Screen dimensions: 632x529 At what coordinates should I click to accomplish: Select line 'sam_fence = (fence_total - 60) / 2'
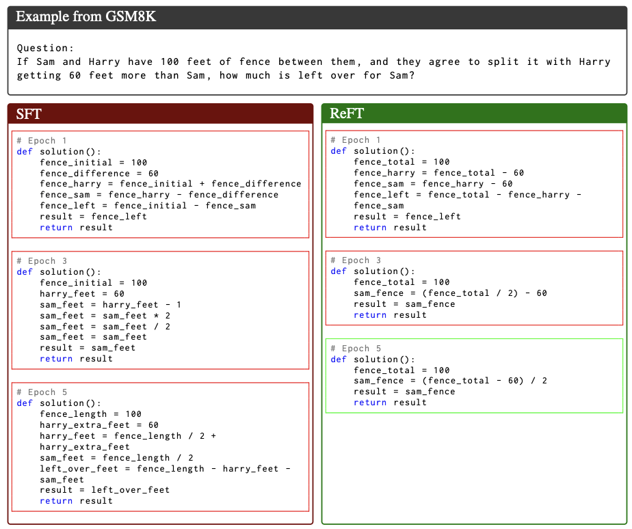(x=450, y=381)
